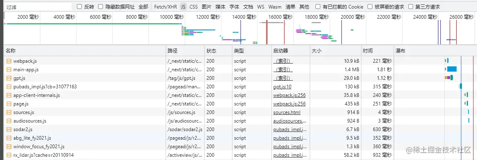The image size is (477, 160).
Task: Select the 文档 filter
Action: [x=248, y=7]
